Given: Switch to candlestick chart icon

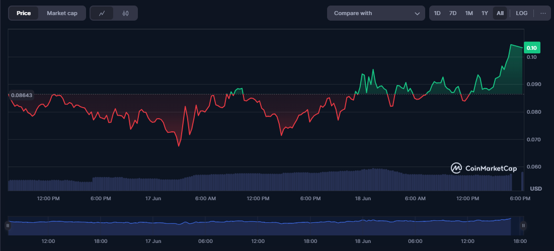Looking at the screenshot, I should pyautogui.click(x=125, y=13).
